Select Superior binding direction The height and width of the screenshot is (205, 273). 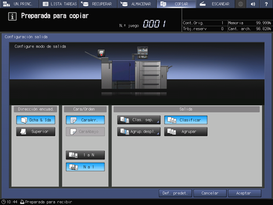[x=36, y=132]
